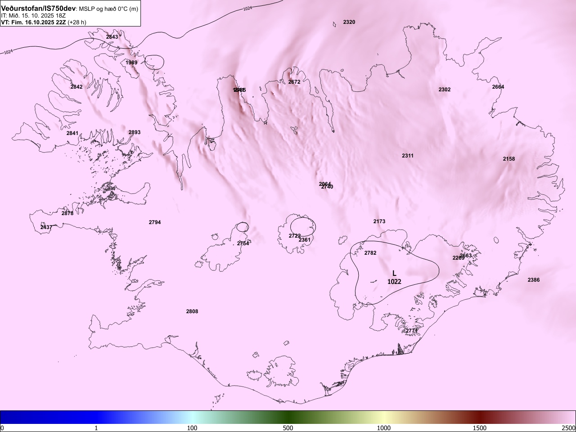Click the '1' tick on the color scale
Image resolution: width=576 pixels, height=432 pixels.
pyautogui.click(x=96, y=427)
